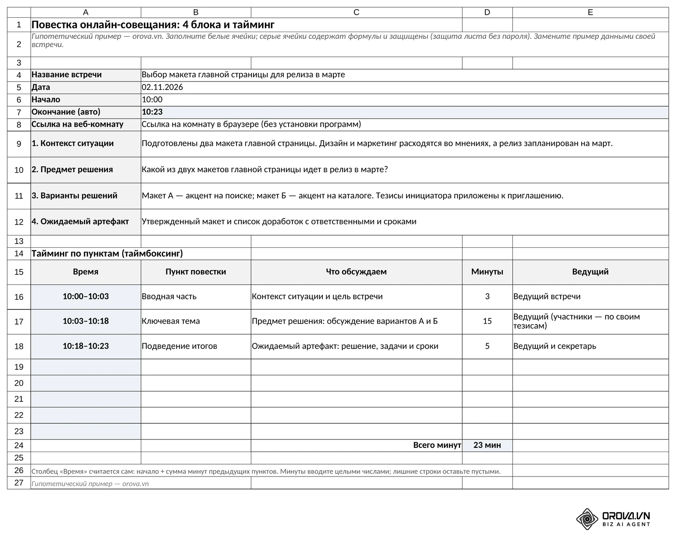This screenshot has width=676, height=547.
Task: Select the 'Ссылка на веб-комнату' label cell
Action: pos(86,125)
